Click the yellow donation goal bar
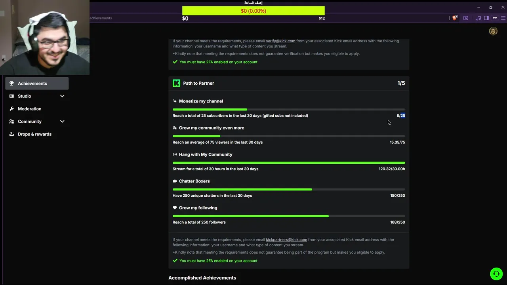507x285 pixels. 253,11
